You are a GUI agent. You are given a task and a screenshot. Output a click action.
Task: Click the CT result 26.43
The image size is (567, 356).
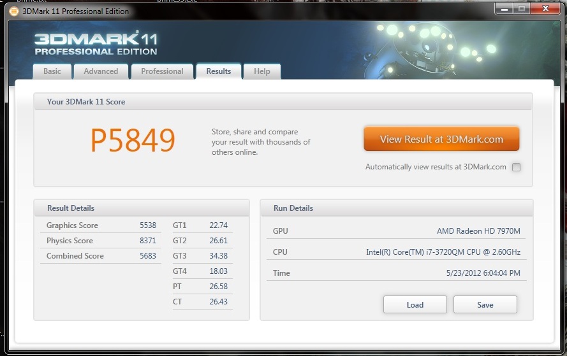218,301
